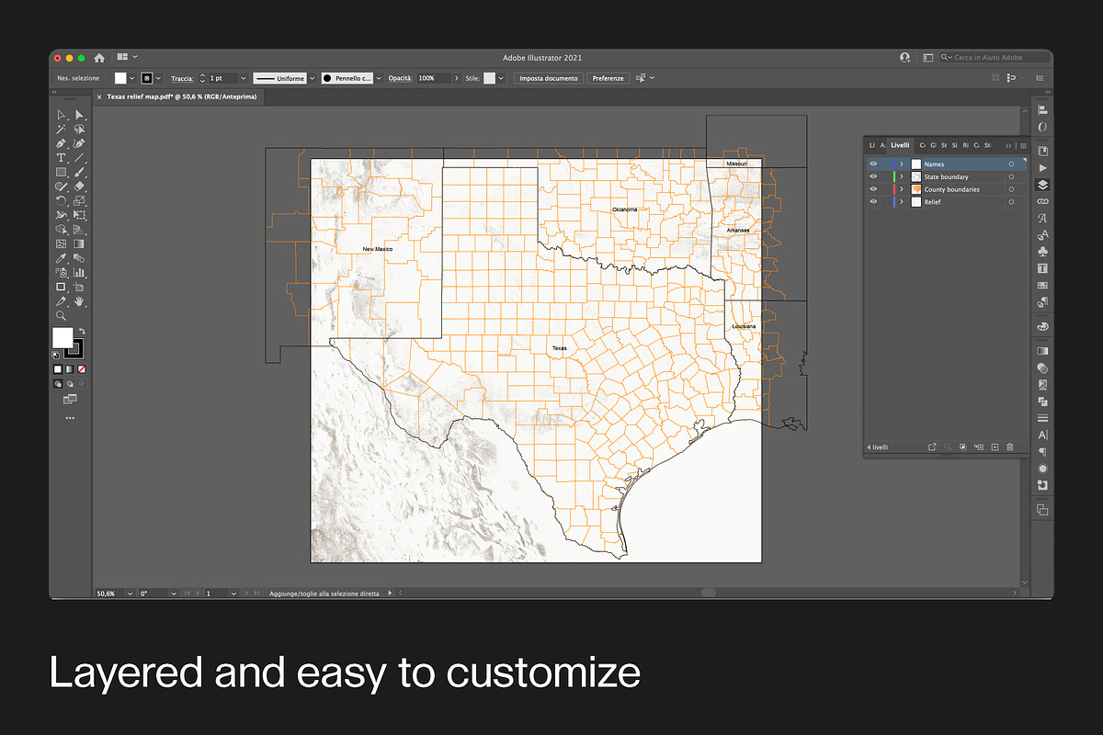Set fill to None mode
The height and width of the screenshot is (735, 1103).
pos(82,369)
